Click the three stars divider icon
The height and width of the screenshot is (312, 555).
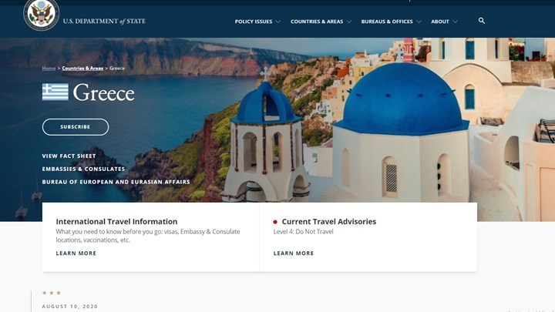(52, 293)
